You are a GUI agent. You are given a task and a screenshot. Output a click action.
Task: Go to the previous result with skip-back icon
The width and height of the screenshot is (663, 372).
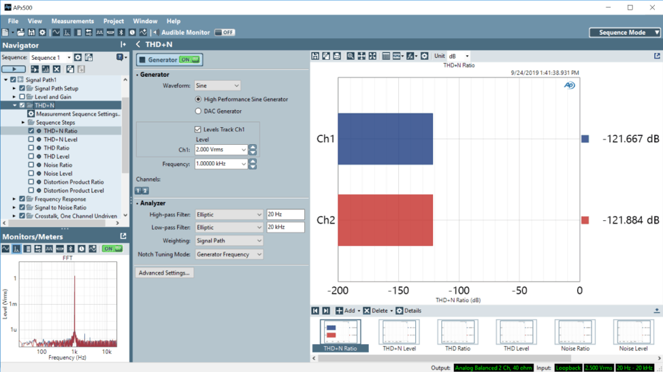point(316,311)
